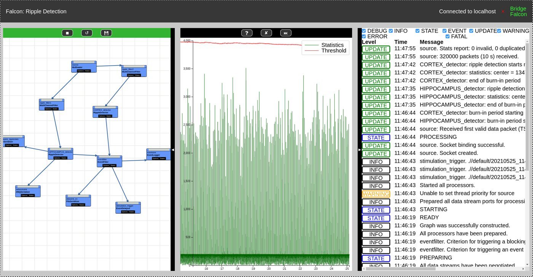Stop the graph with the square button
This screenshot has width=533, height=277.
[x=67, y=33]
